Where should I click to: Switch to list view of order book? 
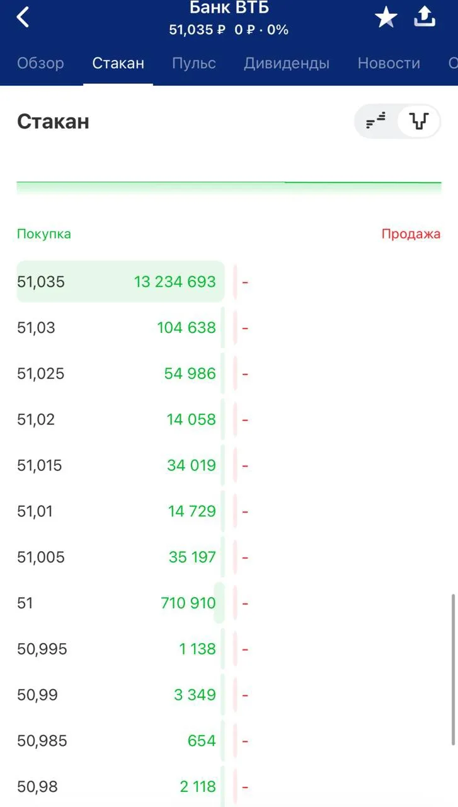(x=376, y=120)
